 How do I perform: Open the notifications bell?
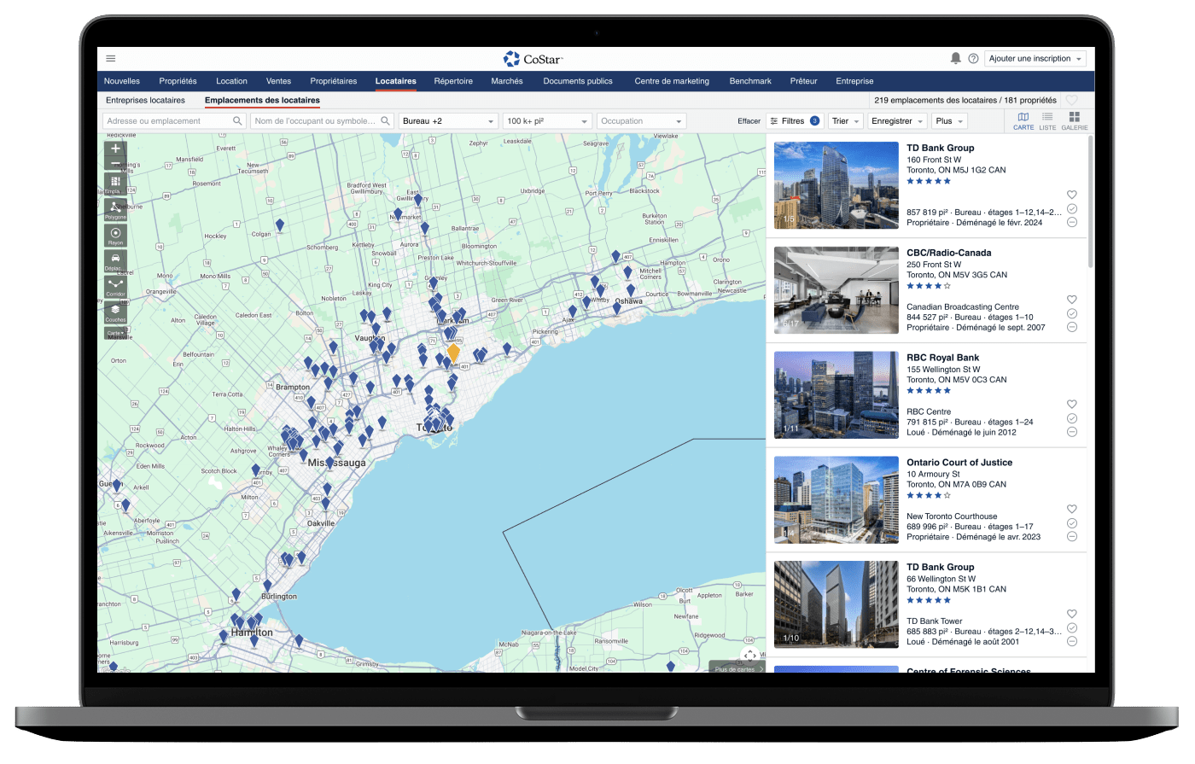coord(955,58)
